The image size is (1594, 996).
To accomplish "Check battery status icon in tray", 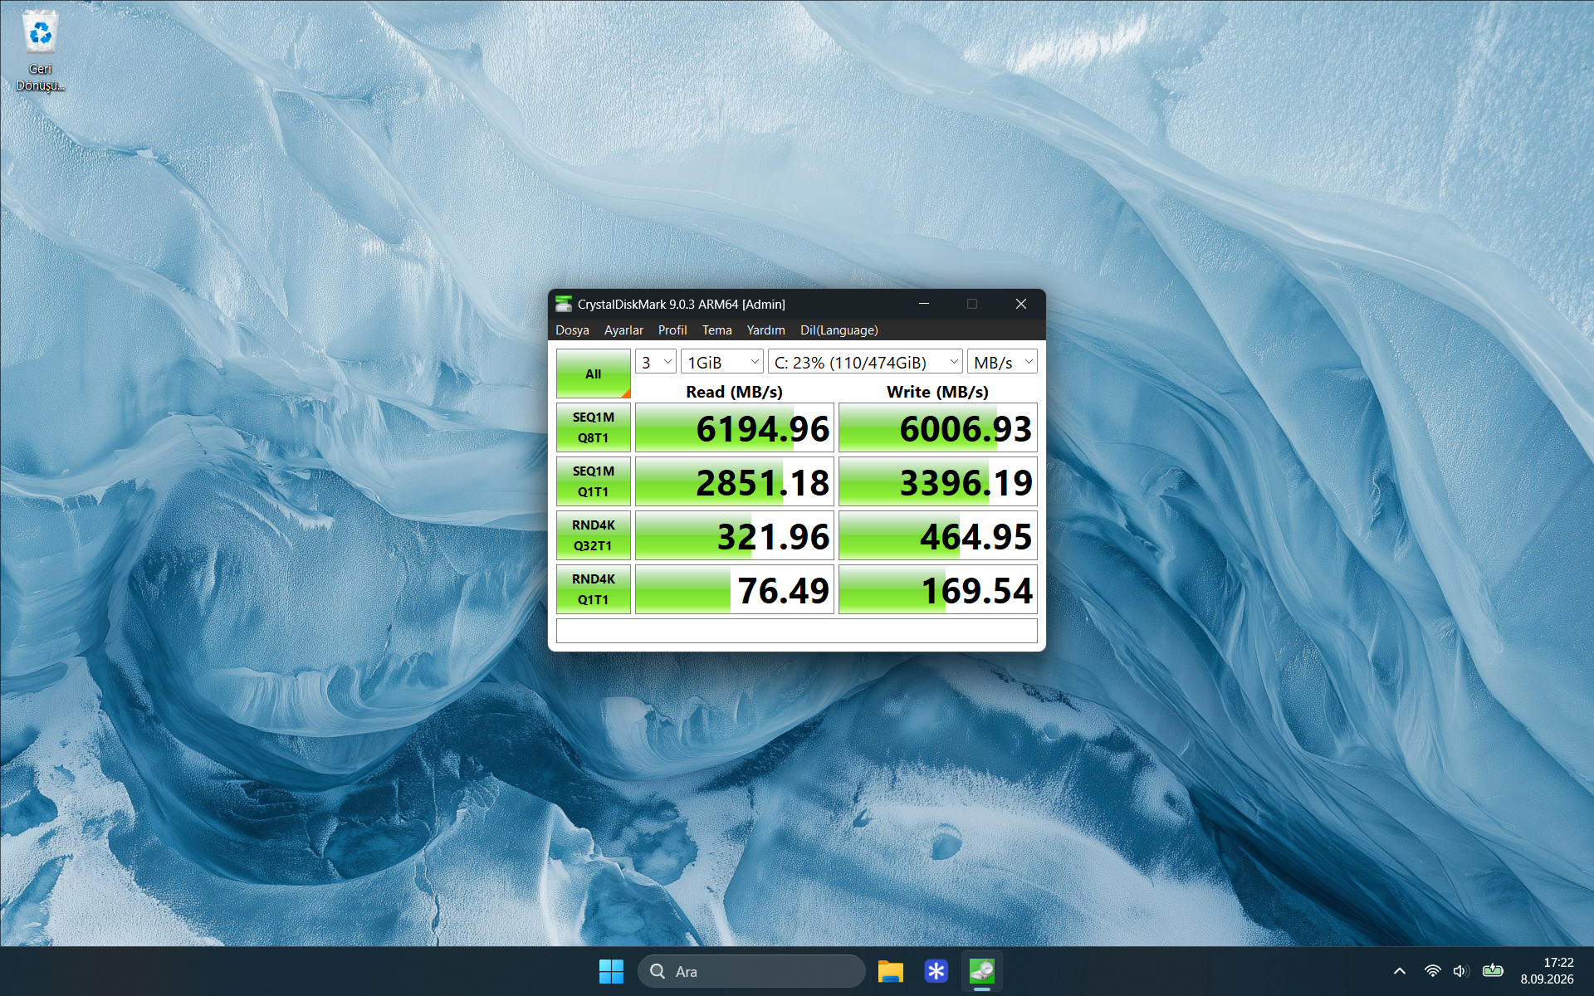I will click(1493, 970).
